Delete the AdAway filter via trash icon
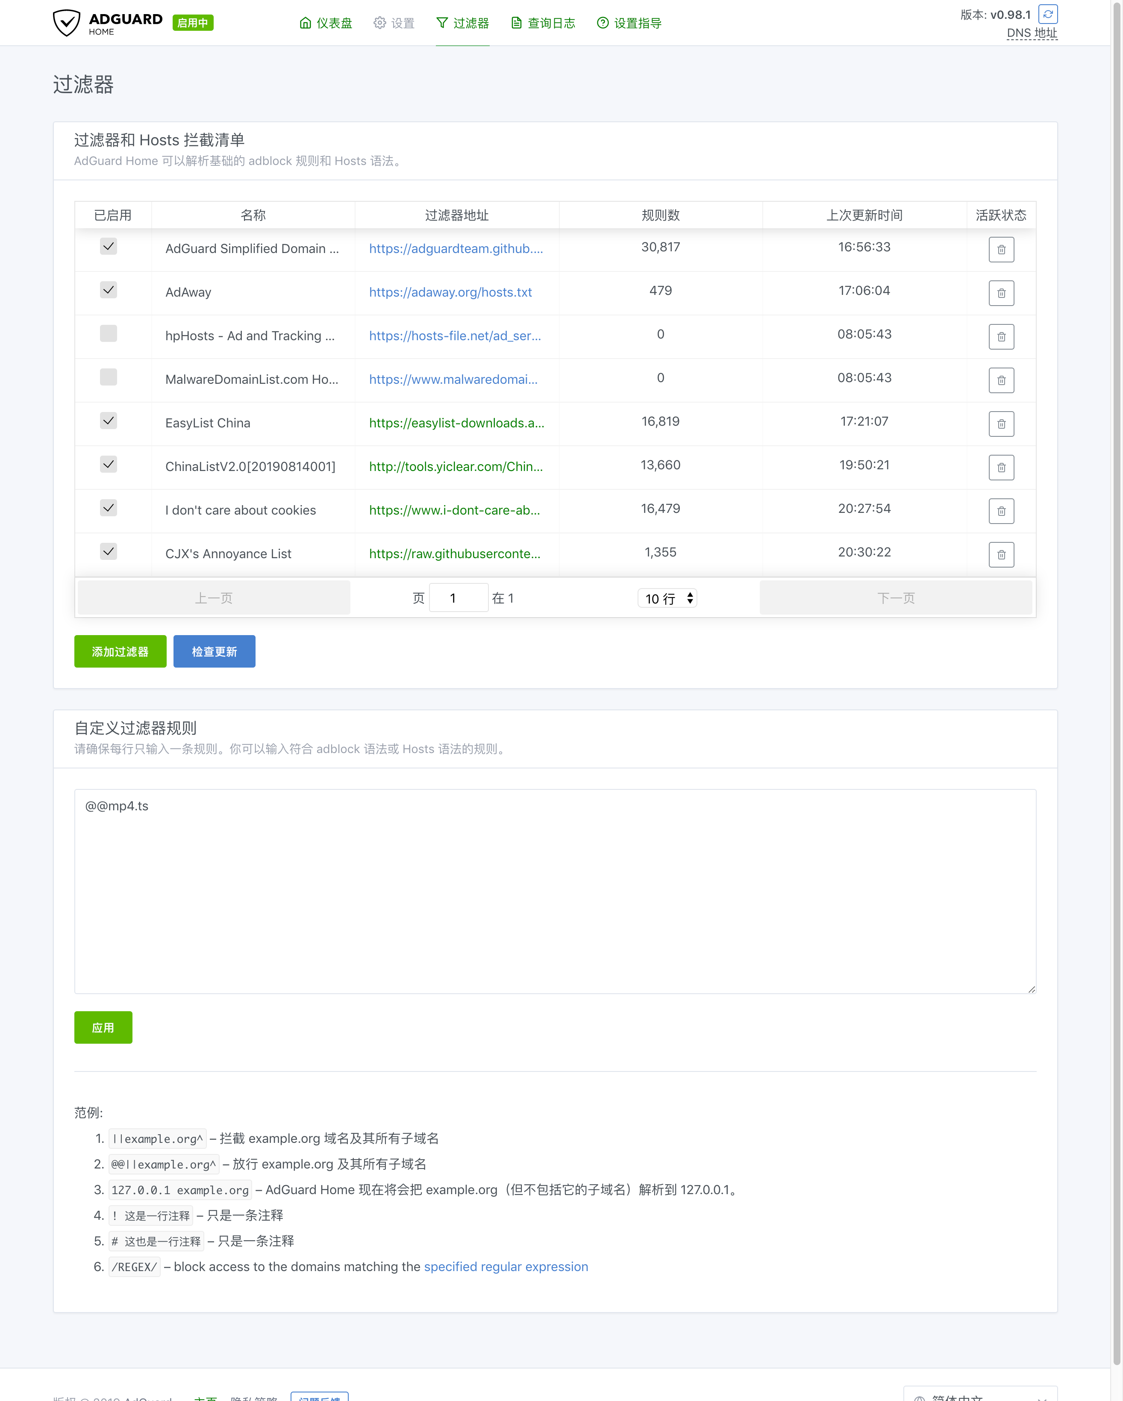This screenshot has width=1123, height=1401. pyautogui.click(x=1001, y=293)
